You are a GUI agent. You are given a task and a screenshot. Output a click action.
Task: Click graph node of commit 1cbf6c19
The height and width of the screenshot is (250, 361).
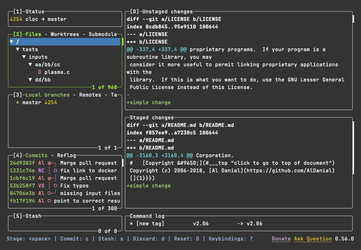(x=49, y=178)
